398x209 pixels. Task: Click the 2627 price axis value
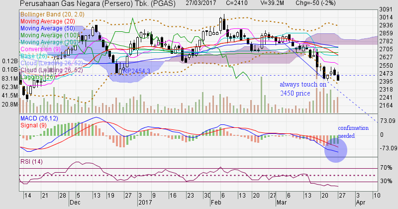[386, 57]
